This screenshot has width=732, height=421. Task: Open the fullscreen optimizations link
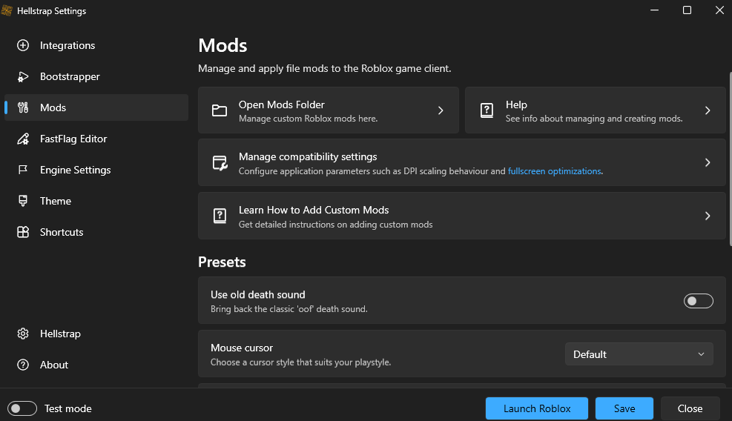coord(554,171)
